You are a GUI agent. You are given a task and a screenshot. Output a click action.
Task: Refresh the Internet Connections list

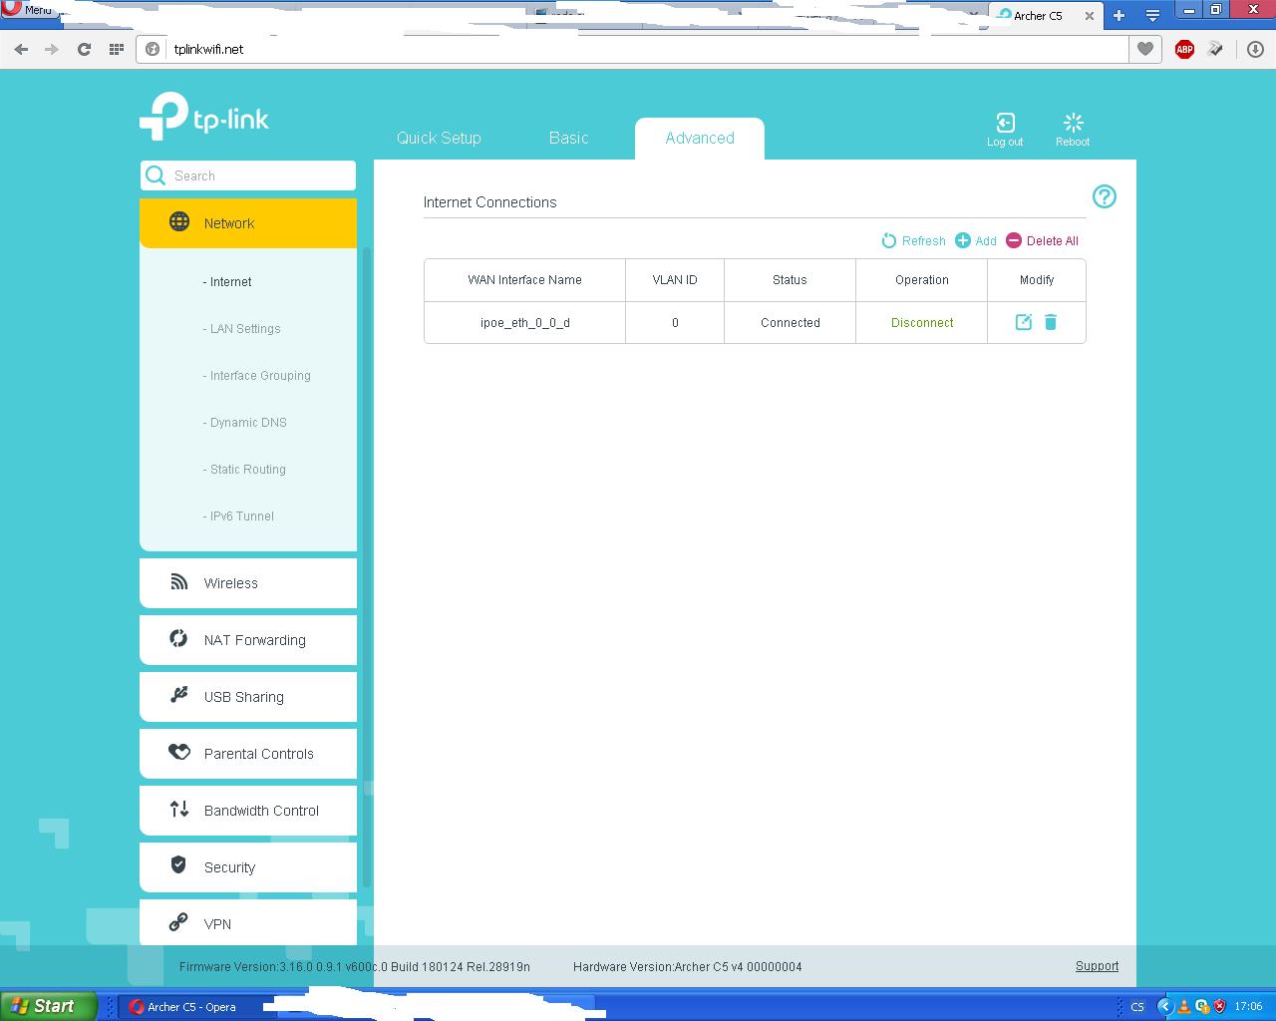pos(913,240)
